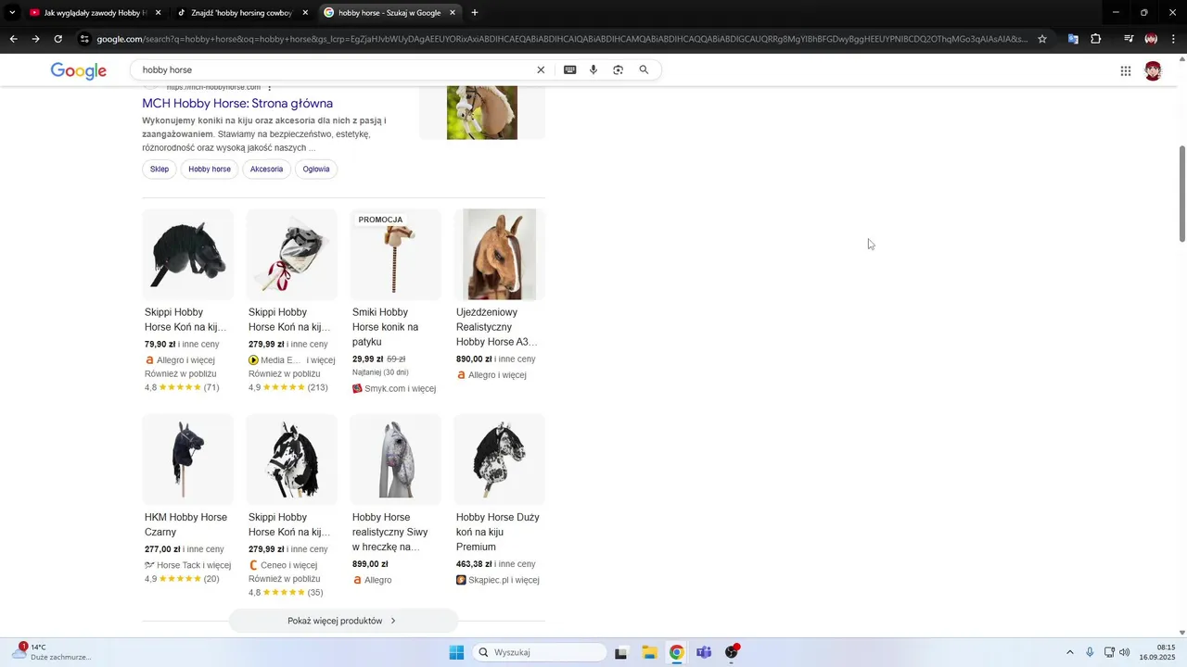Viewport: 1187px width, 667px height.
Task: Open the Chrome three-dot menu
Action: [1174, 39]
